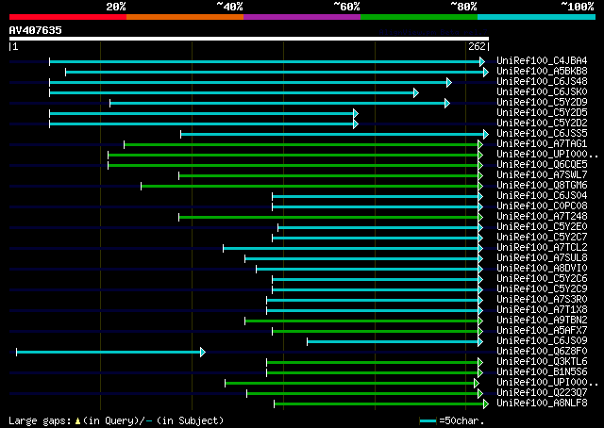Viewport: 604px width, 428px height.
Task: Click the cyan ~100% identity legend segment
Action: 537,17
